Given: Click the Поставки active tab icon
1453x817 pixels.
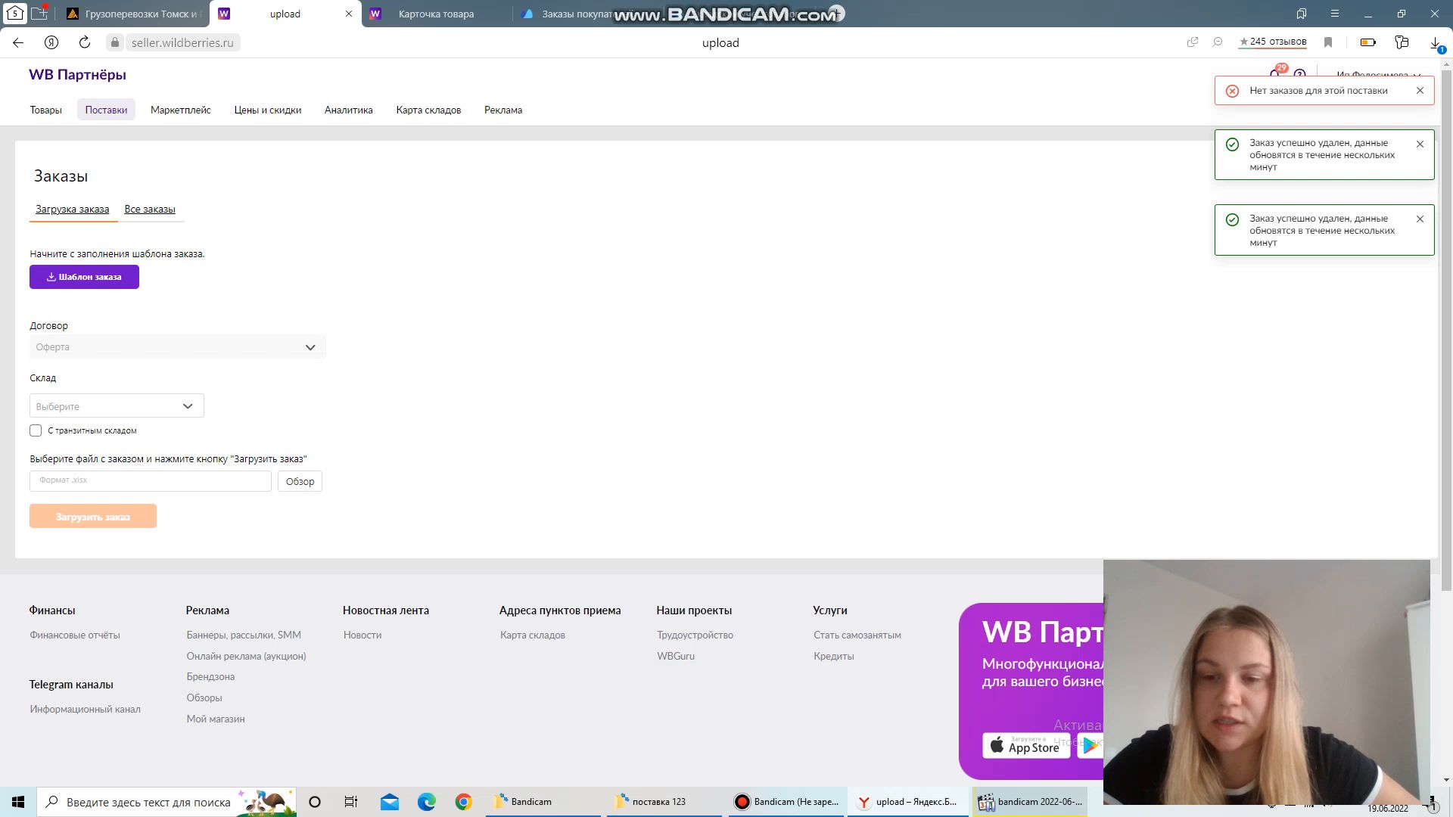Looking at the screenshot, I should point(106,110).
